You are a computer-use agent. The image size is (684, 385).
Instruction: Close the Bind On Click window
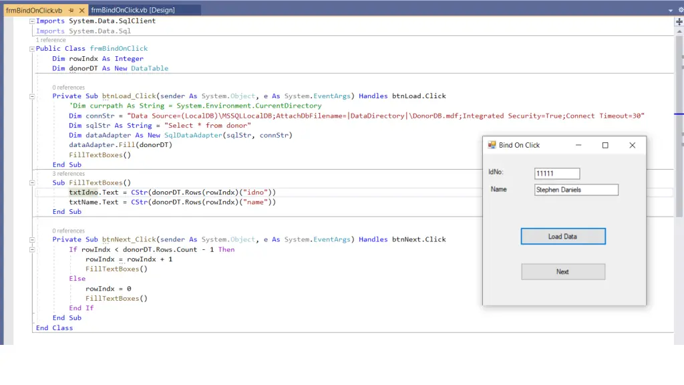click(x=632, y=145)
